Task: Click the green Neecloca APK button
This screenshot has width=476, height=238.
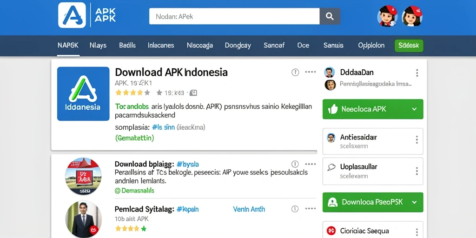Action: coord(373,109)
